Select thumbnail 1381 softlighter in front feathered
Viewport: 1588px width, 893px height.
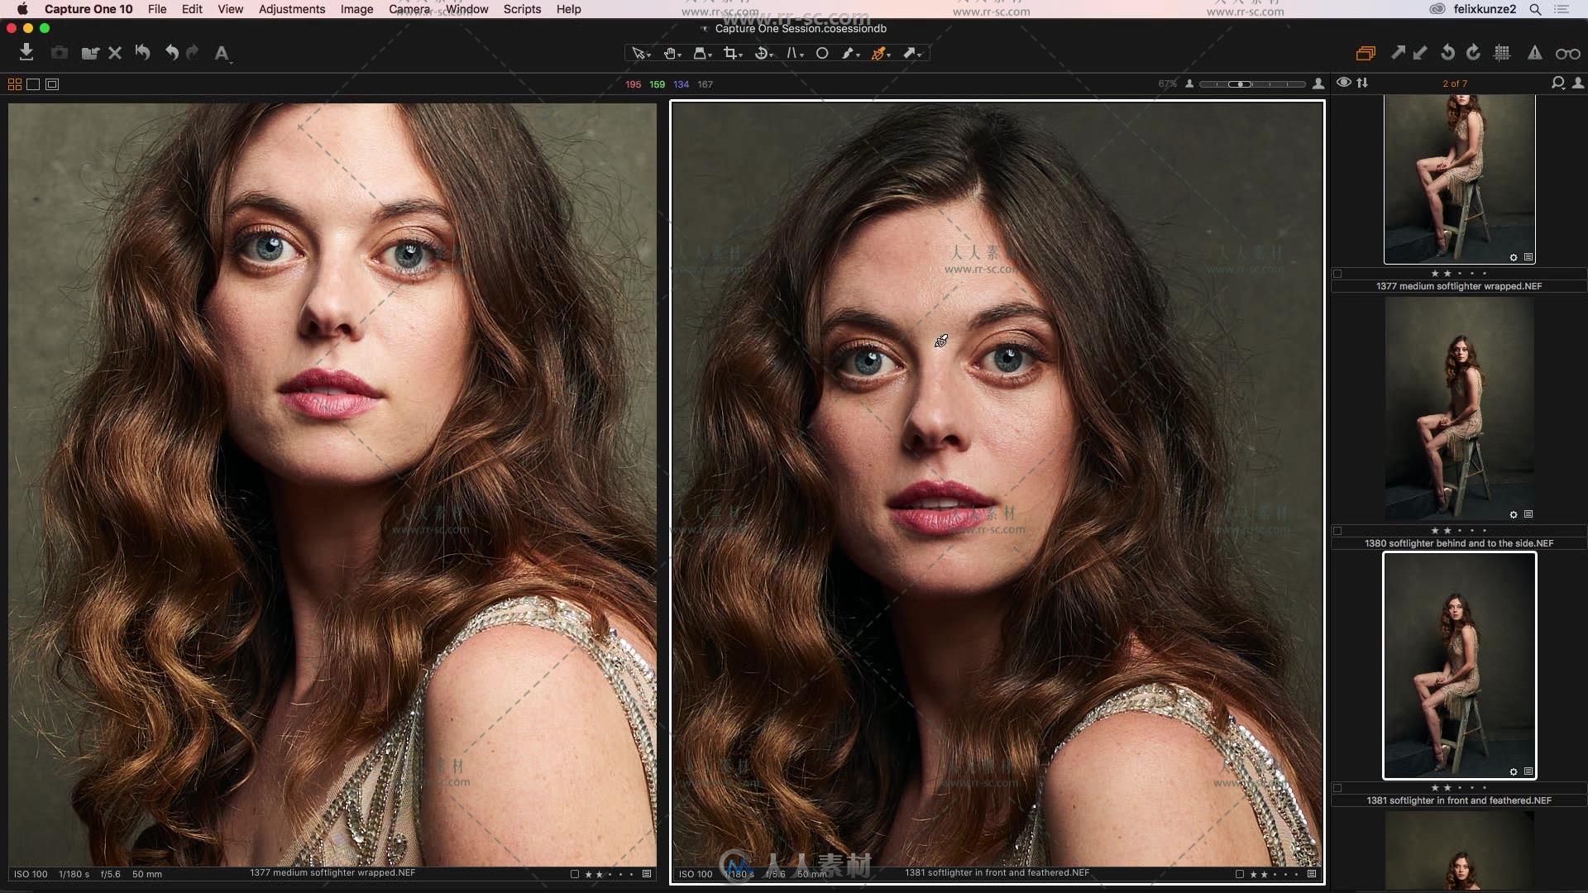[x=1460, y=666]
